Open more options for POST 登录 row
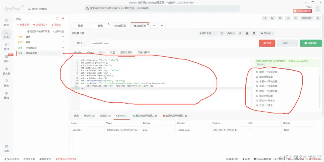The width and height of the screenshot is (324, 162). (63, 37)
